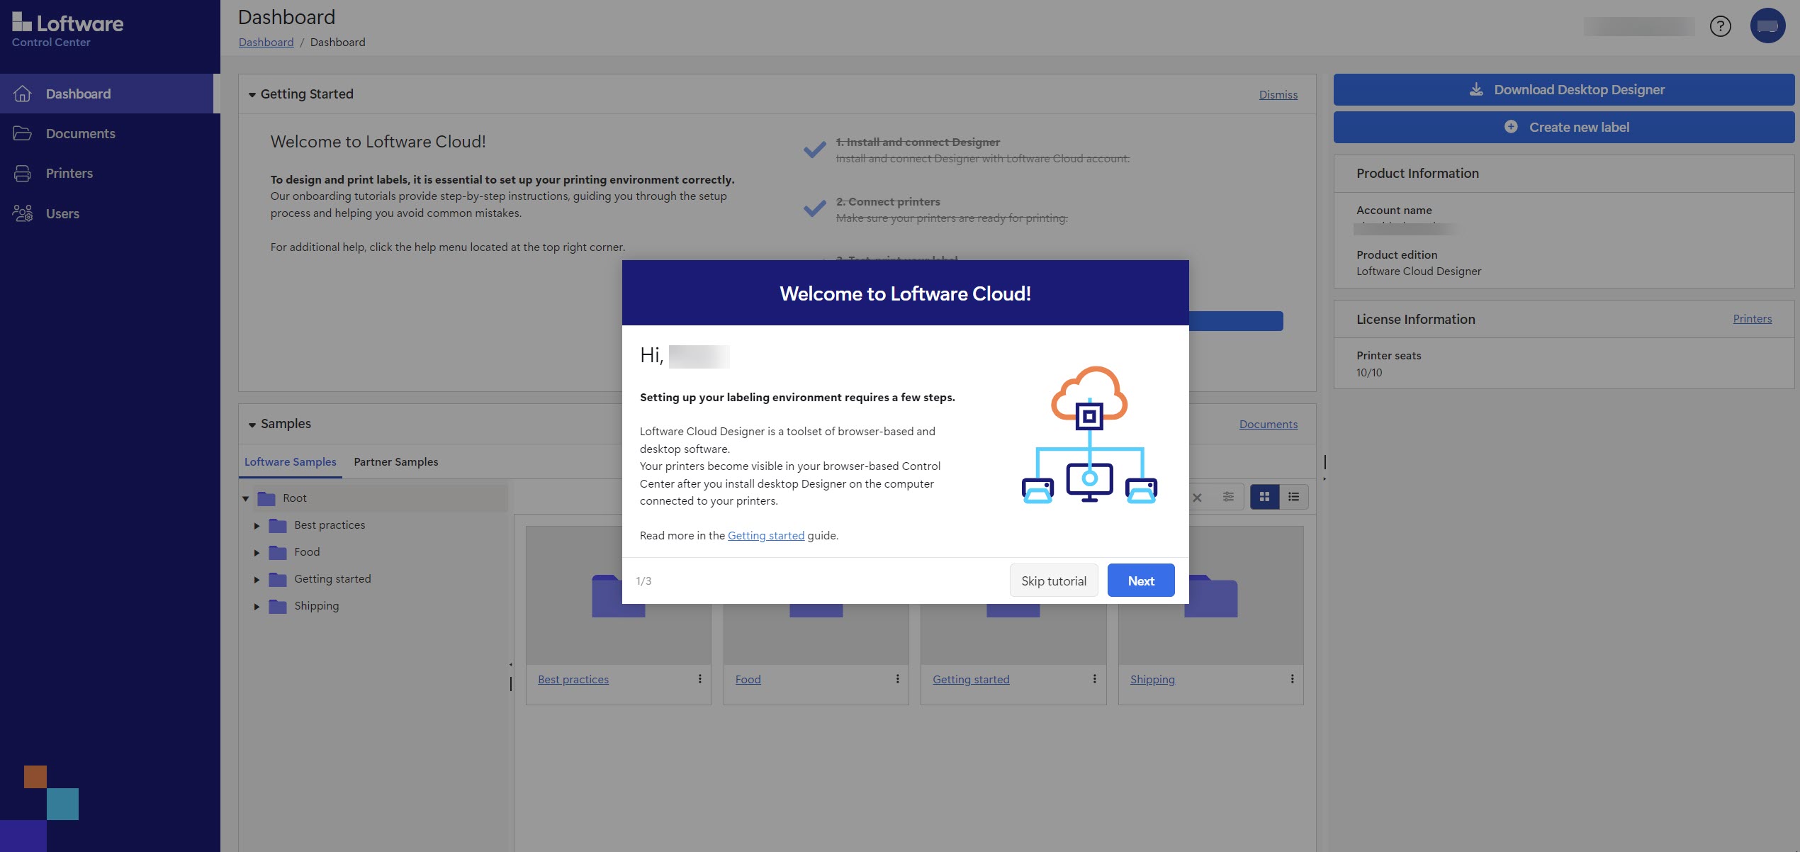Expand the Food tree node
Screen dimensions: 1800x852
257,553
